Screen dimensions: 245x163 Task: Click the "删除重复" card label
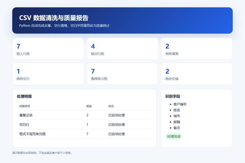point(172,54)
